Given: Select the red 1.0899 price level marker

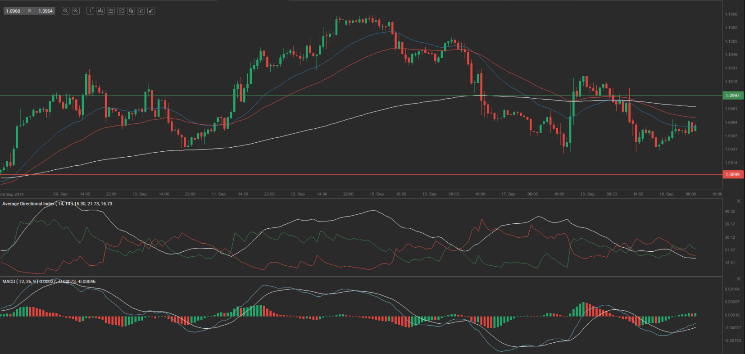Looking at the screenshot, I should pos(732,174).
